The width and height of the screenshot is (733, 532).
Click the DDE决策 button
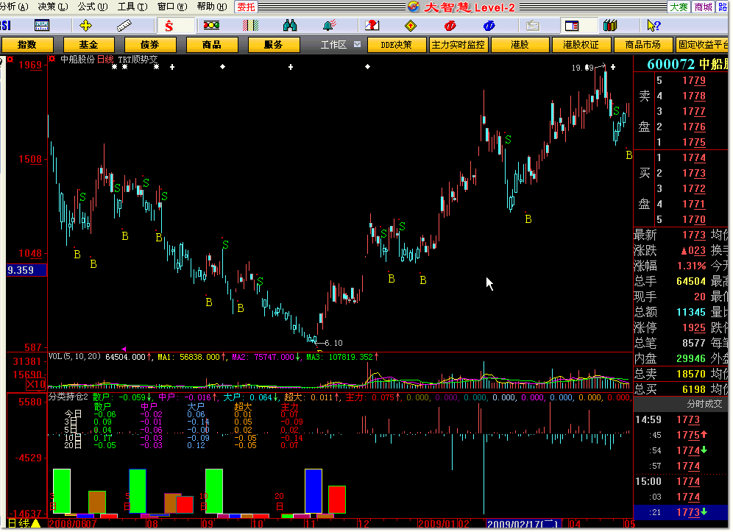pos(397,45)
